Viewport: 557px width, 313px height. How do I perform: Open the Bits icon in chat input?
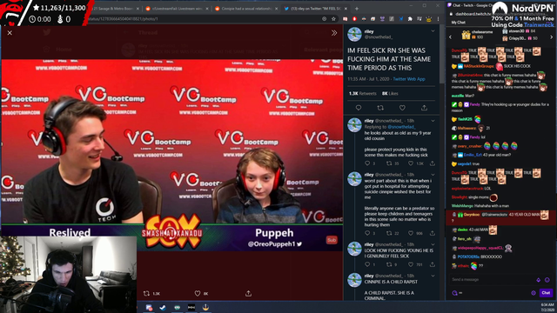[539, 280]
